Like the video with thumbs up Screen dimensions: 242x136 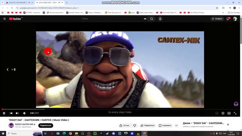coord(124,125)
